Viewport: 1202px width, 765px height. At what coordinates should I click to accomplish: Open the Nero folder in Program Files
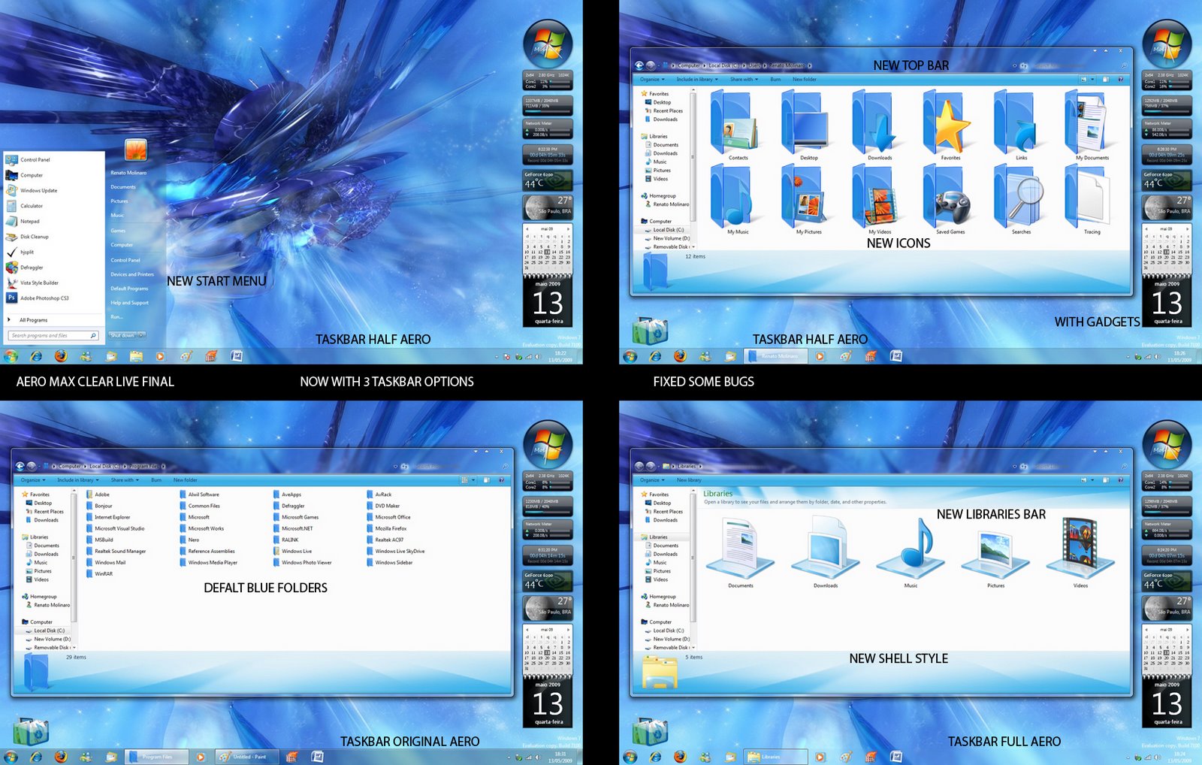pyautogui.click(x=189, y=540)
